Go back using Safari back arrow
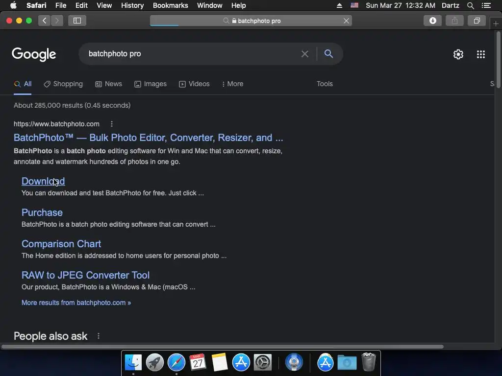502x376 pixels. [x=45, y=21]
